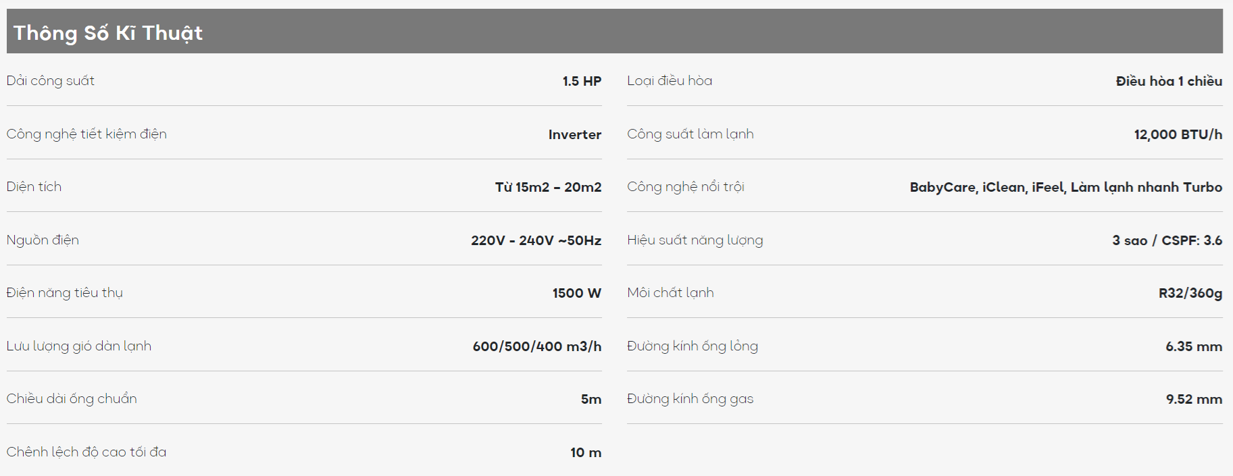Select the "Điều hòa 1 chiều" value
This screenshot has width=1233, height=476.
[1169, 81]
